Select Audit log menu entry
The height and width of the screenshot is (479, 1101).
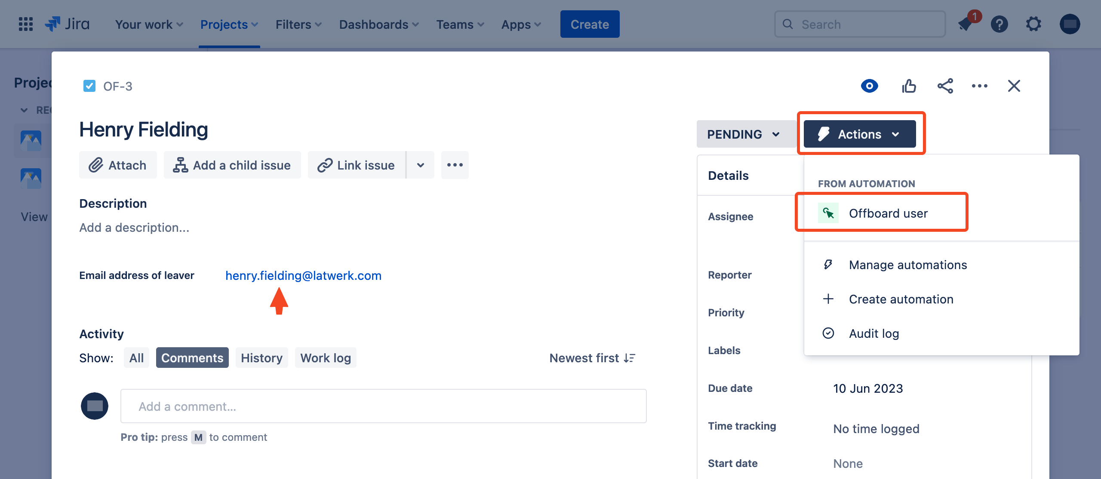[x=941, y=333]
